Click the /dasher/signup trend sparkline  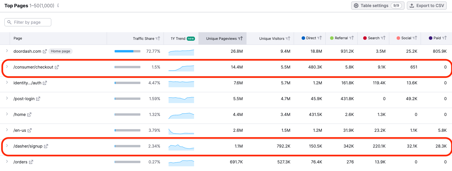pos(181,147)
